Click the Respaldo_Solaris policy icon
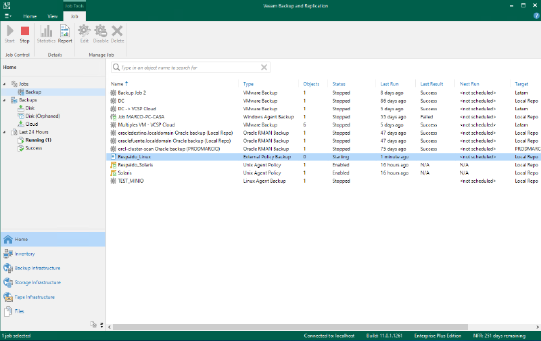Viewport: 541px width, 341px height. (113, 165)
